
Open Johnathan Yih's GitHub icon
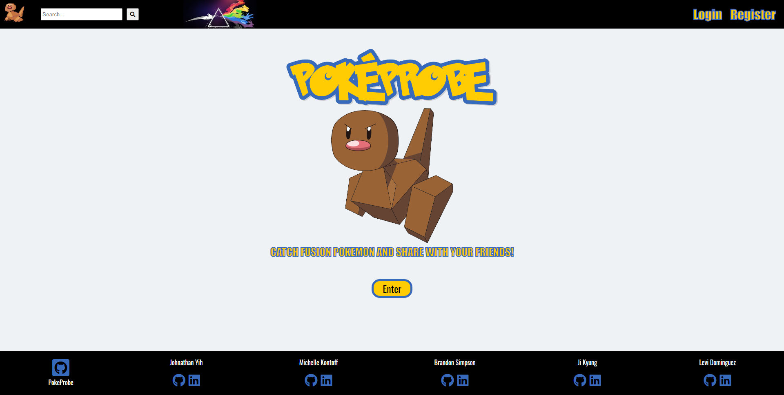pos(179,380)
